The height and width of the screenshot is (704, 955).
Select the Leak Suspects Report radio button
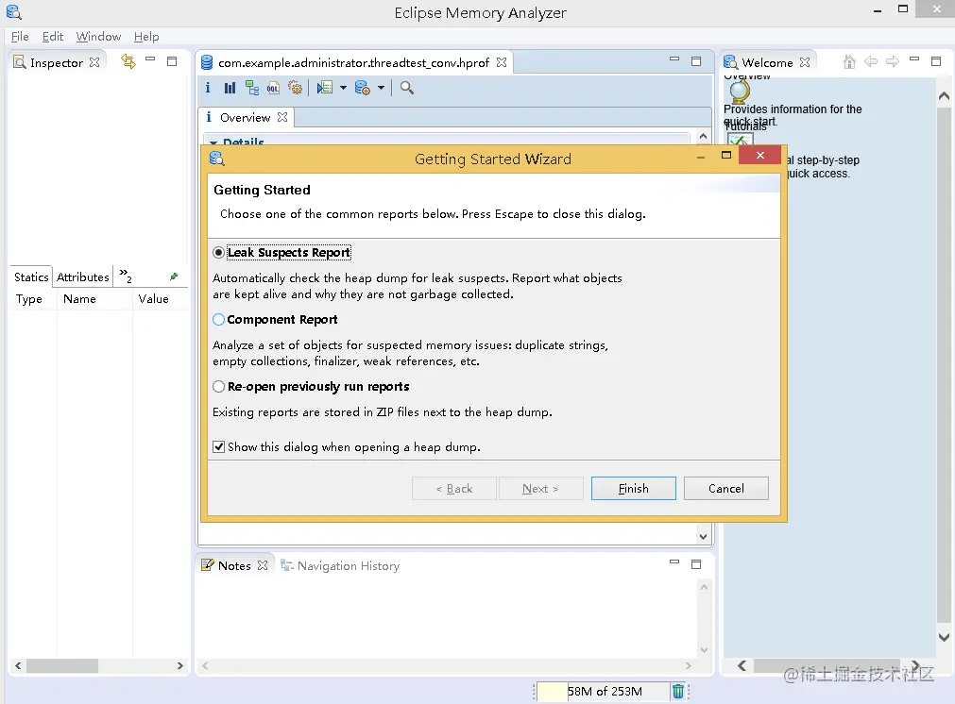point(218,252)
